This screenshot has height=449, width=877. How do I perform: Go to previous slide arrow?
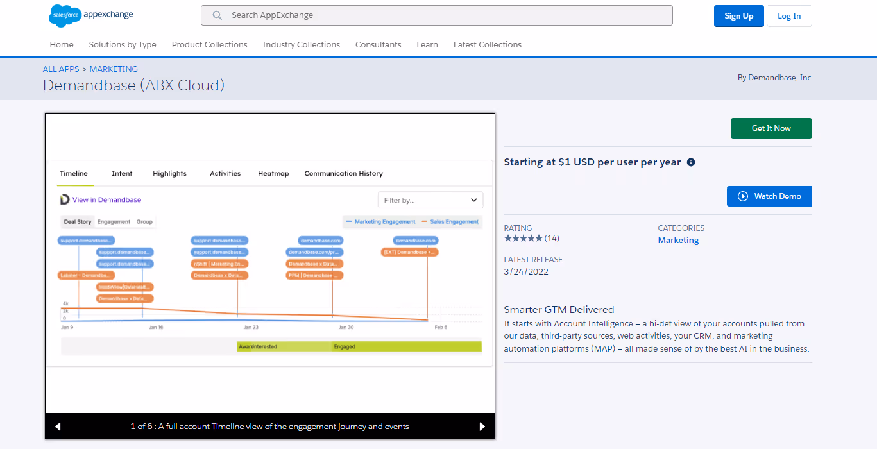pyautogui.click(x=58, y=427)
